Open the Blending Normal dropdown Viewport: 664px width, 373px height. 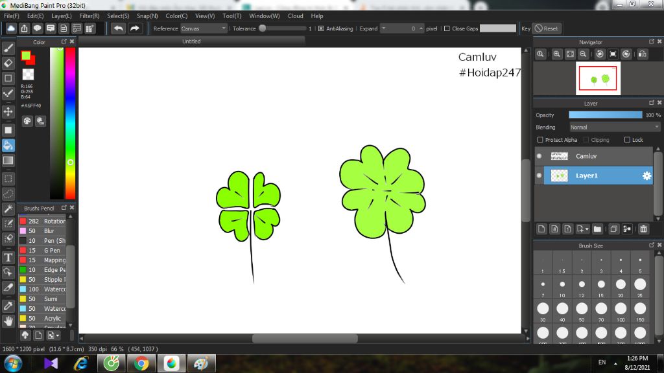(x=615, y=128)
